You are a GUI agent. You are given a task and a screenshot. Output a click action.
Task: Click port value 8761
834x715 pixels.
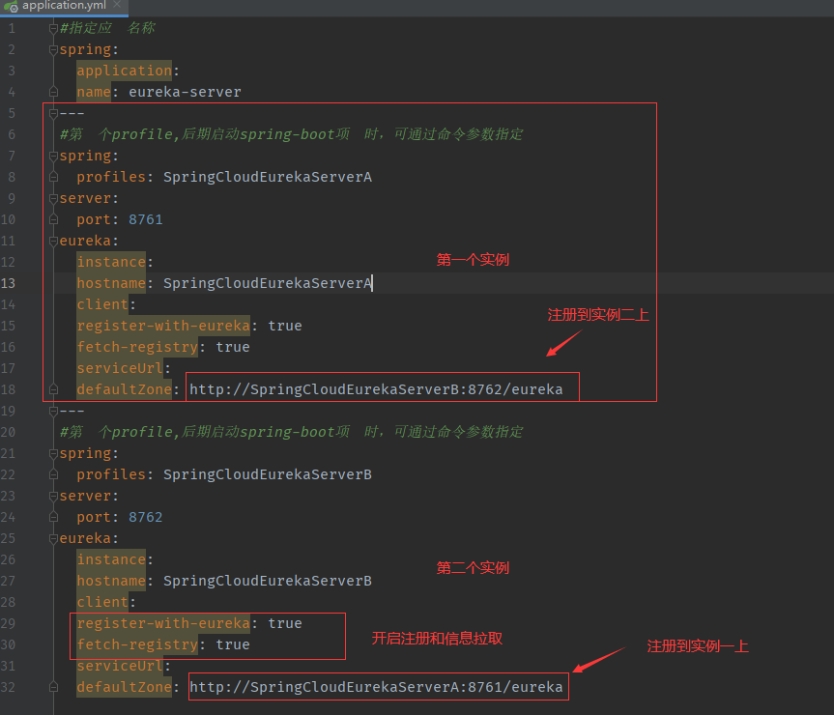coord(145,219)
